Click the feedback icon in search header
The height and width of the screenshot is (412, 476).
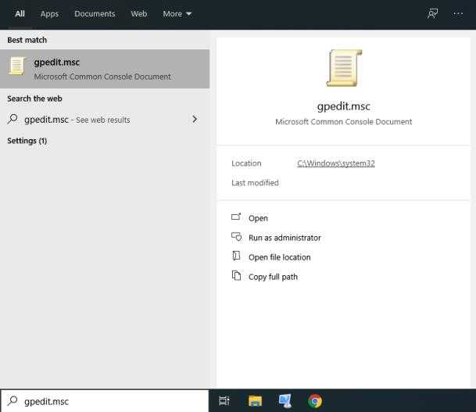pyautogui.click(x=432, y=13)
